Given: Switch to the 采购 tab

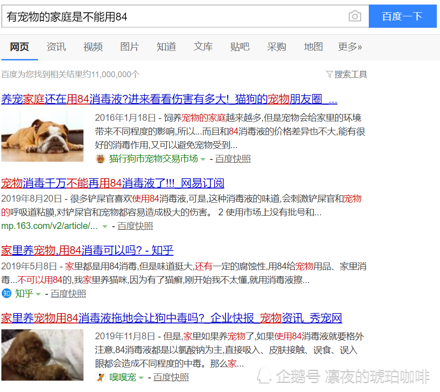Looking at the screenshot, I should coord(277,47).
